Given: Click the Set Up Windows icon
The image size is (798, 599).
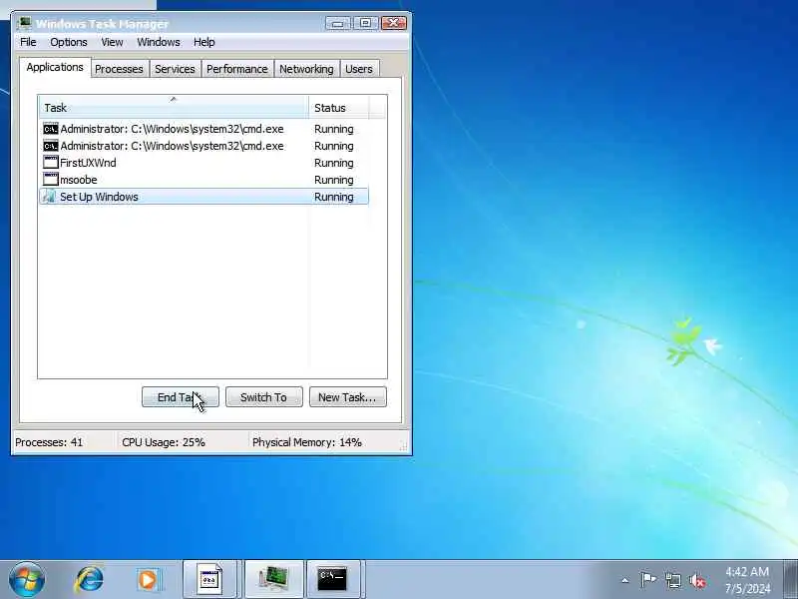Looking at the screenshot, I should tap(49, 197).
